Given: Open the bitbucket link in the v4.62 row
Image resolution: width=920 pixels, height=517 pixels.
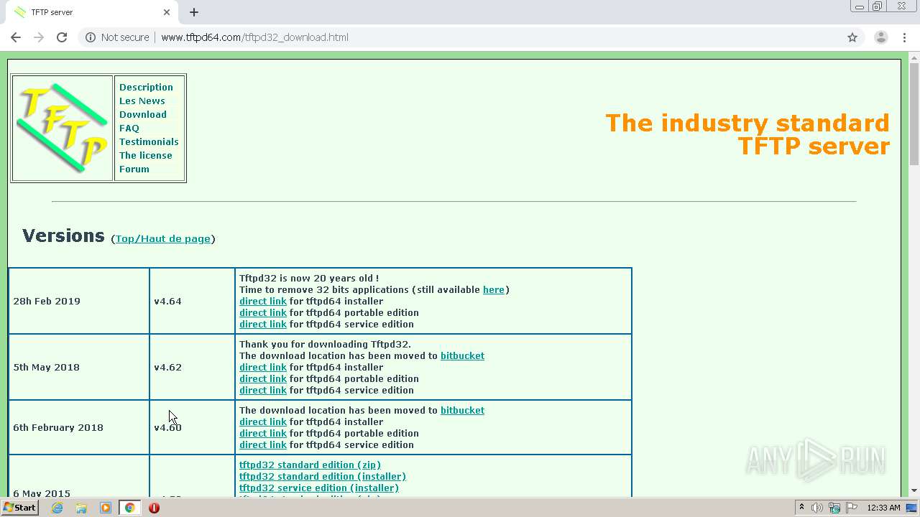Looking at the screenshot, I should click(462, 355).
